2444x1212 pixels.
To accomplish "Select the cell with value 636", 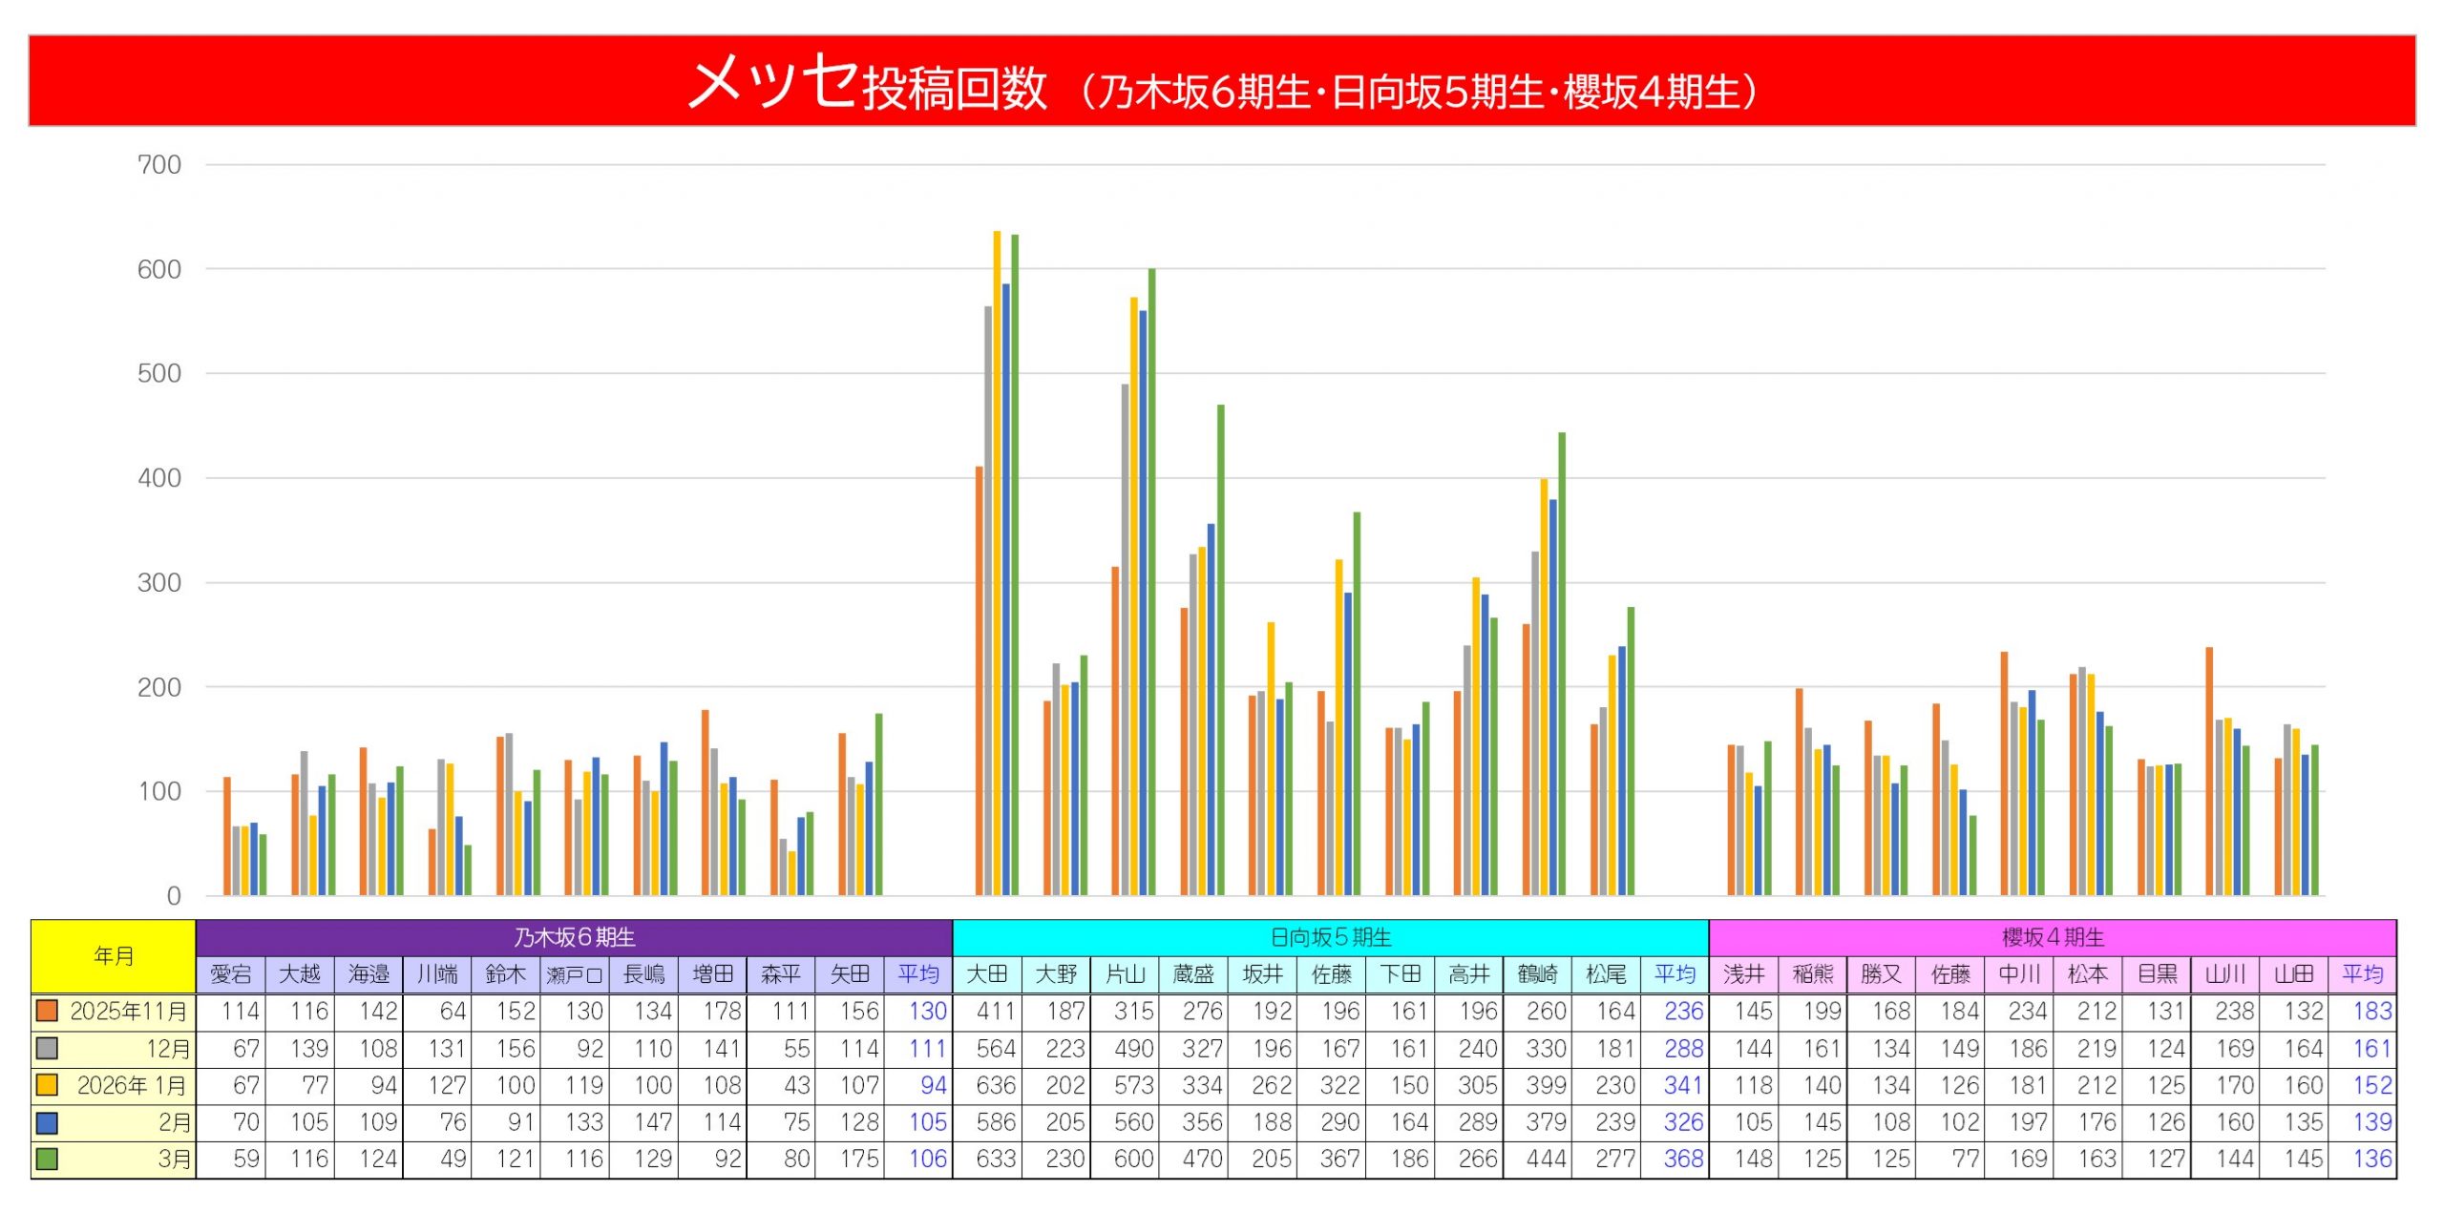I will (x=995, y=1085).
